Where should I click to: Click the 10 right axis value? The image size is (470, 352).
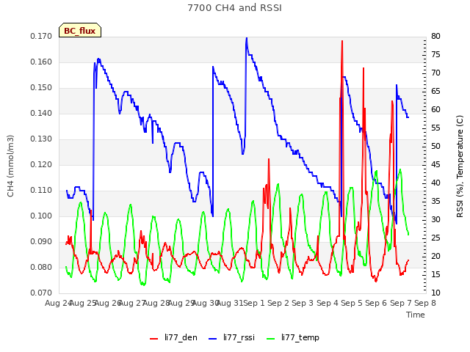pyautogui.click(x=435, y=293)
